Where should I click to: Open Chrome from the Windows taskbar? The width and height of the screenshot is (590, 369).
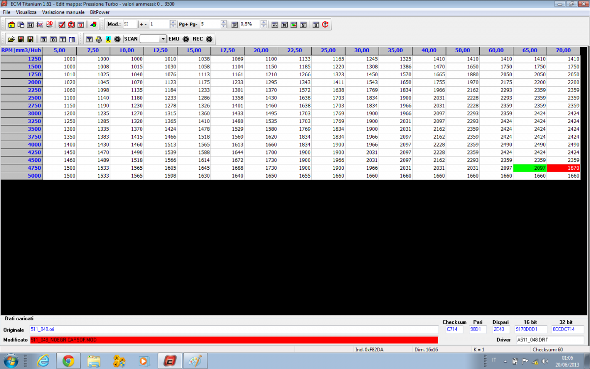pos(68,361)
